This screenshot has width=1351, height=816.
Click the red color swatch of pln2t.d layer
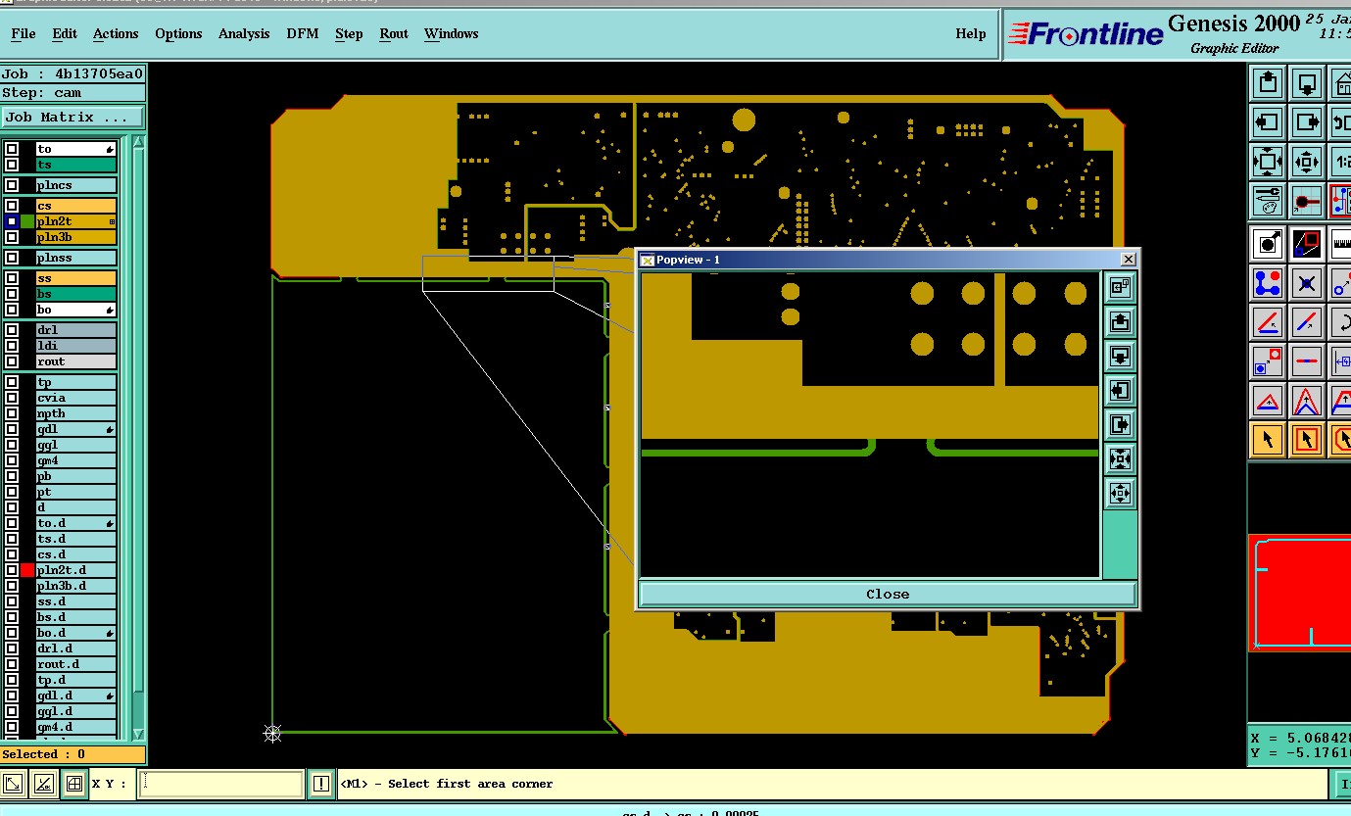[27, 570]
